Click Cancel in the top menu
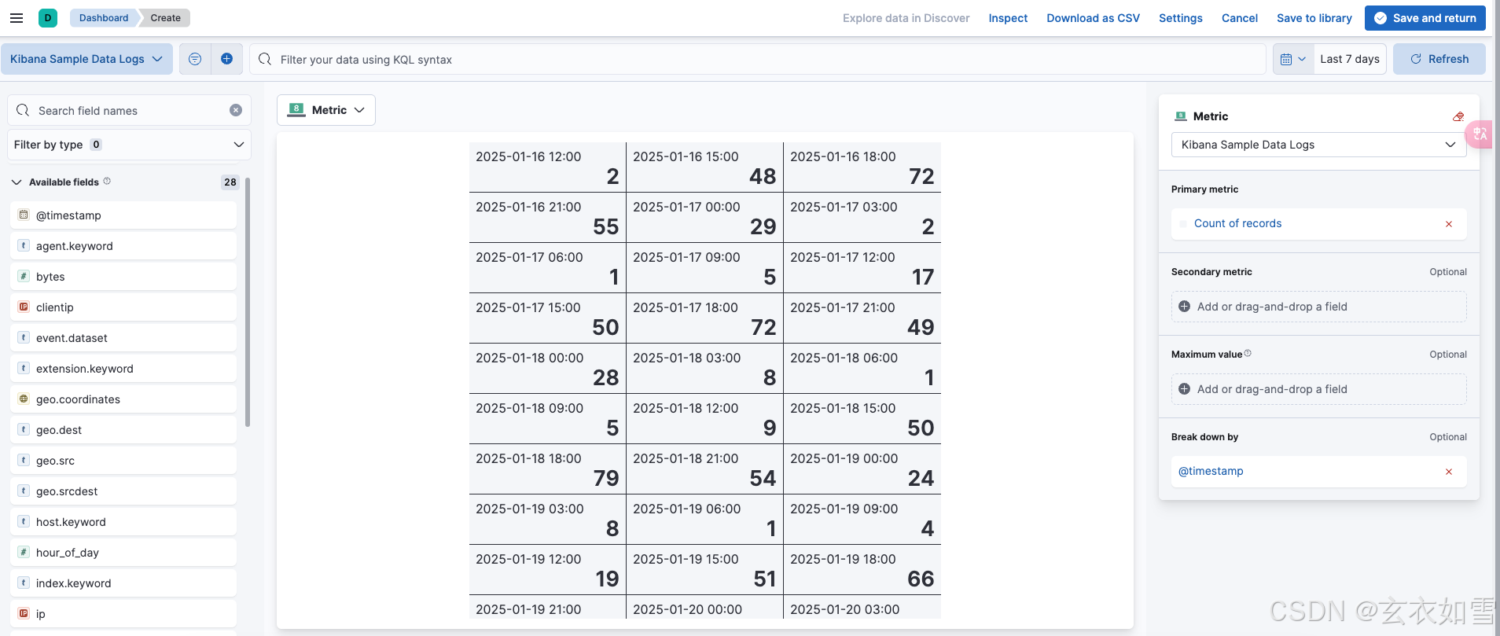This screenshot has height=636, width=1500. (1239, 18)
